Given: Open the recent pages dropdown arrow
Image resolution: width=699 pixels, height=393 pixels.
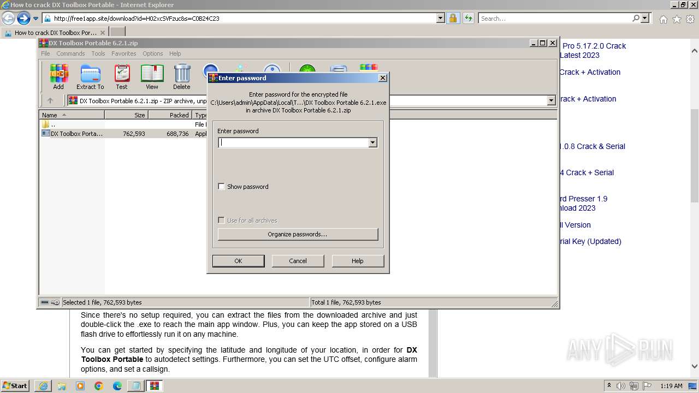Looking at the screenshot, I should point(35,19).
